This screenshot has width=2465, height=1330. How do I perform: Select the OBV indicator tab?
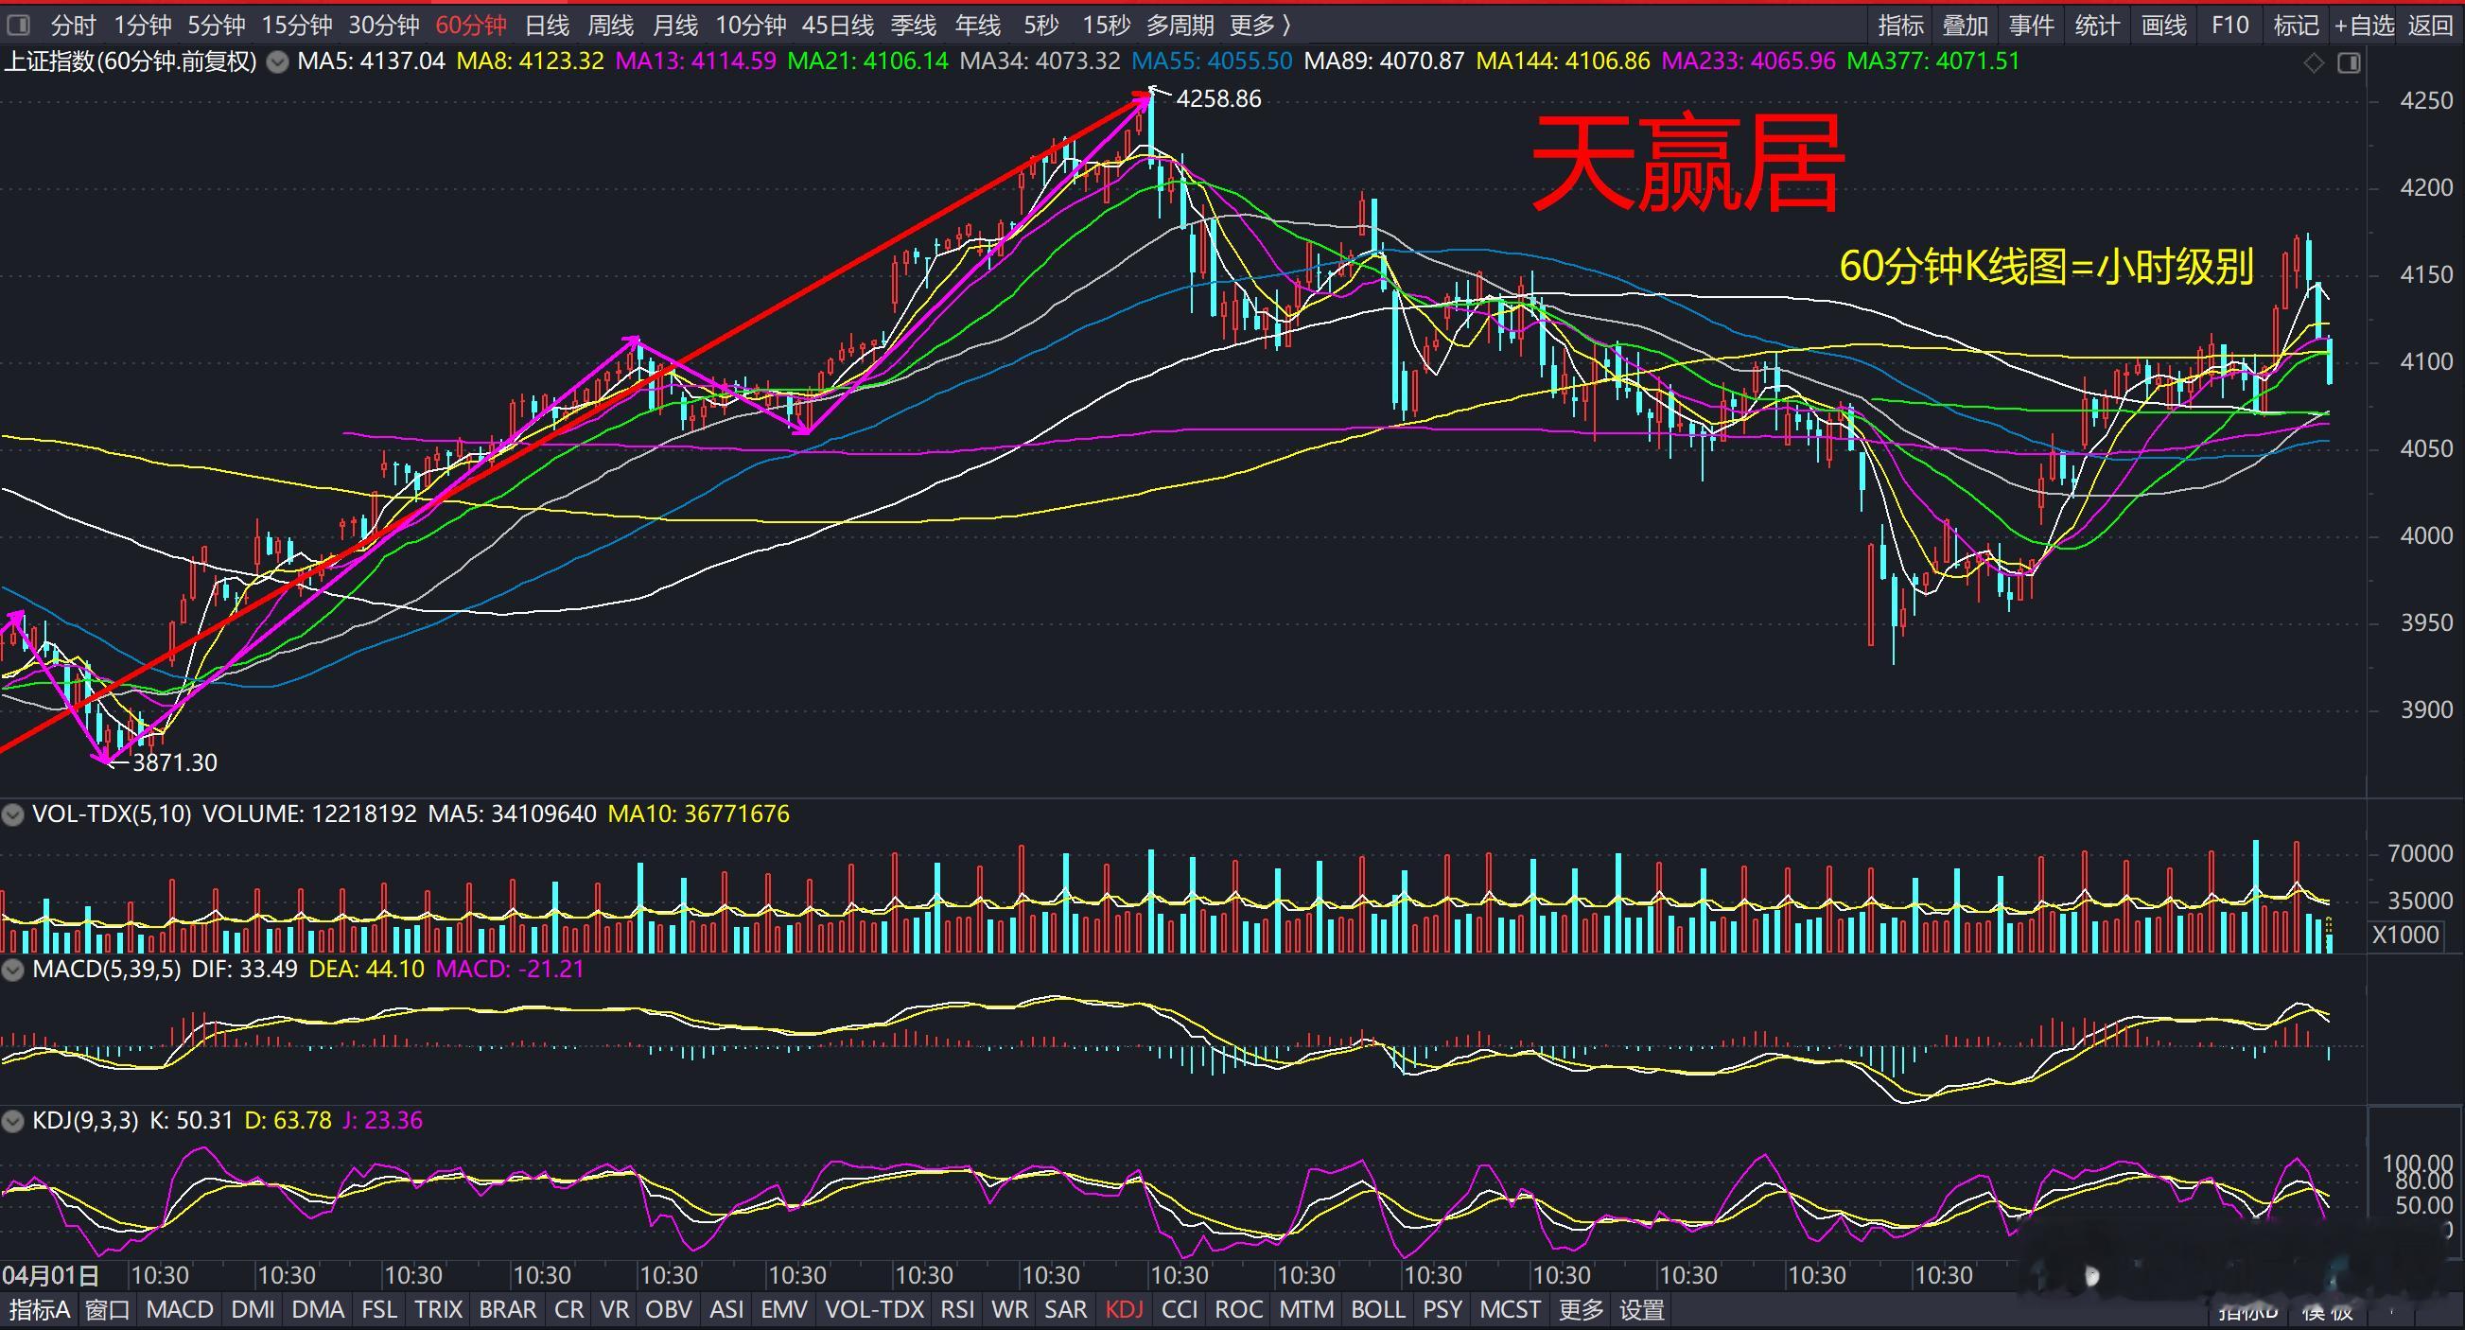(669, 1309)
